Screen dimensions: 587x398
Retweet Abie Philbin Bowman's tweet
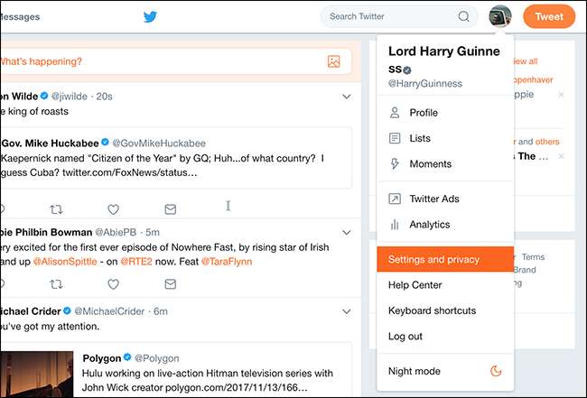click(56, 283)
